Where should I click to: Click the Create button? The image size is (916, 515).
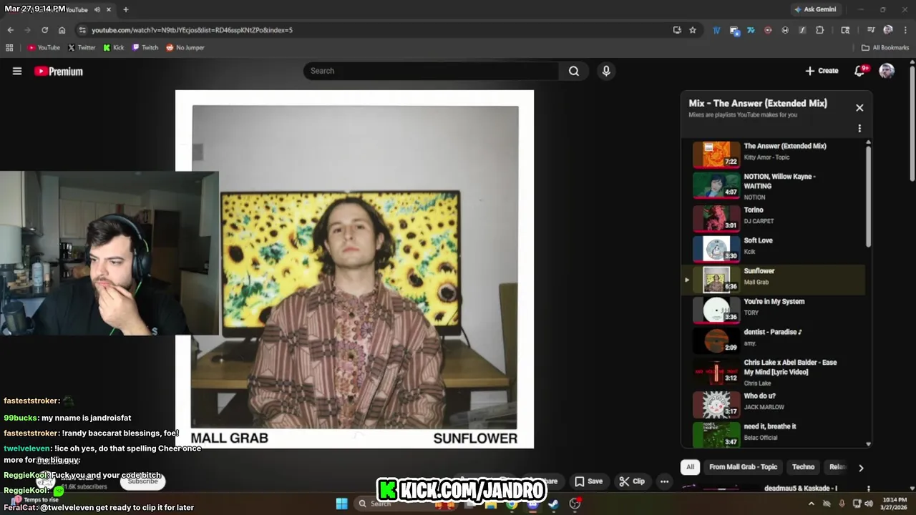pyautogui.click(x=822, y=71)
